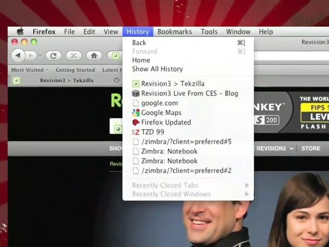Reload the page with the refresh button
This screenshot has width=329, height=247.
(x=53, y=56)
